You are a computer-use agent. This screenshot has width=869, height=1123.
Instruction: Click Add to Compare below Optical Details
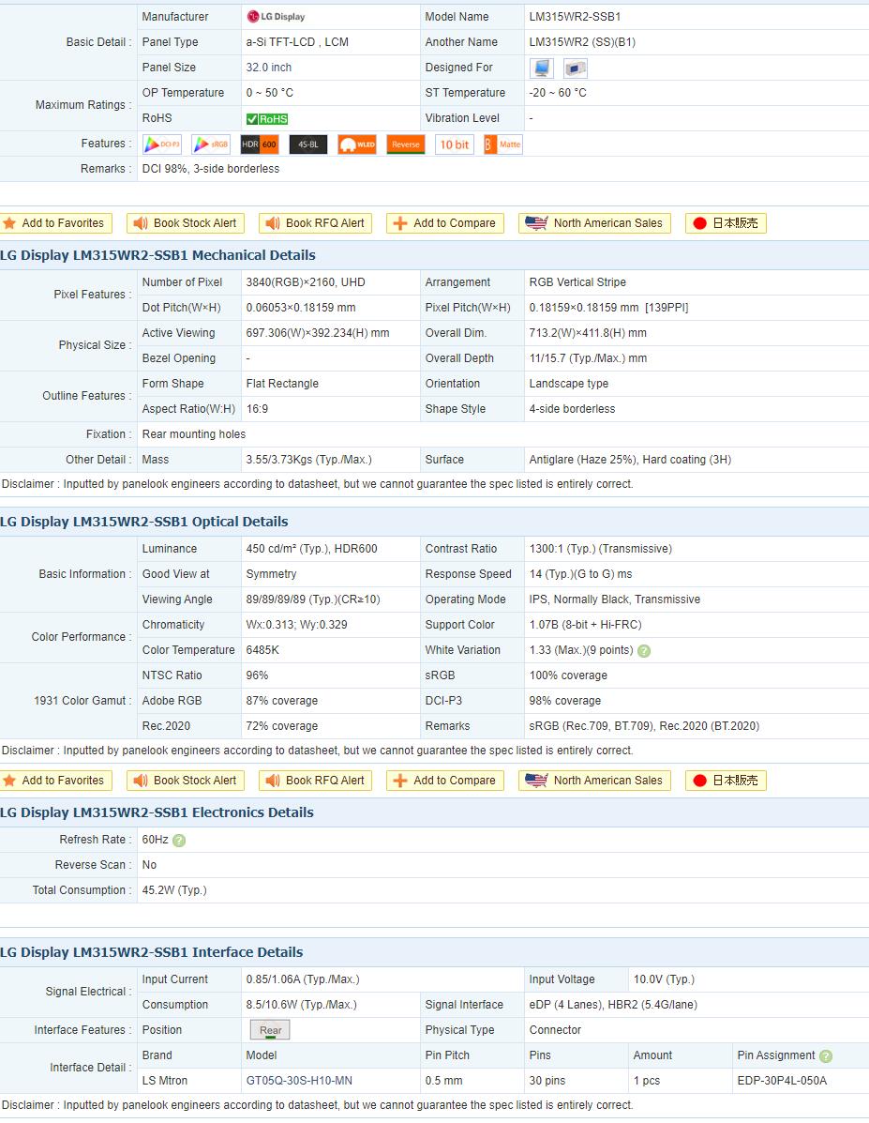[445, 781]
